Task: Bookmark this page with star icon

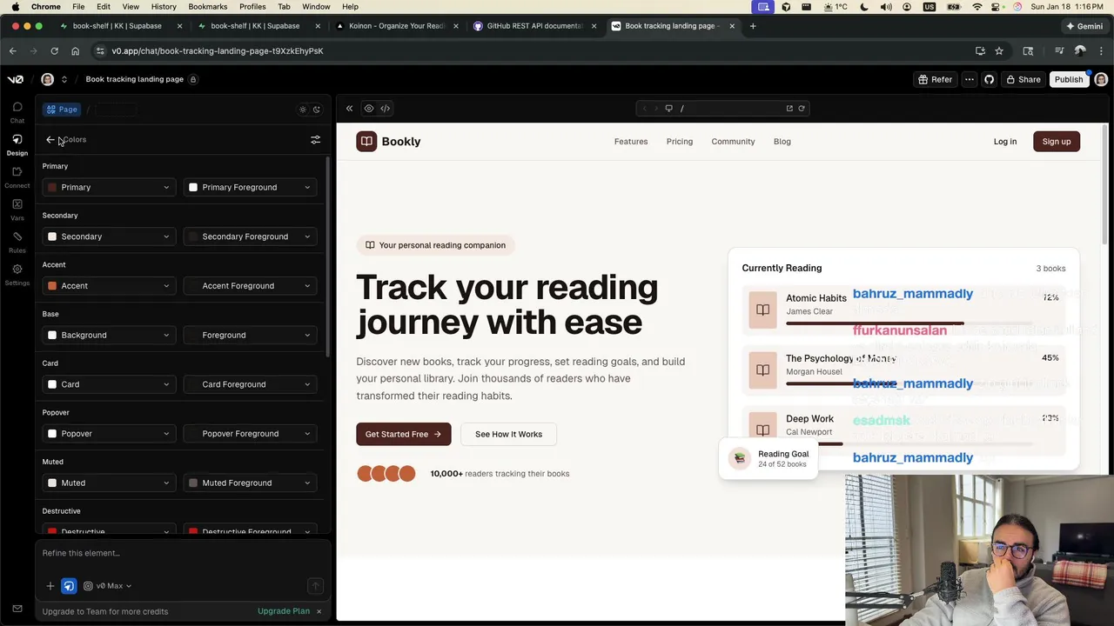Action: tap(999, 50)
